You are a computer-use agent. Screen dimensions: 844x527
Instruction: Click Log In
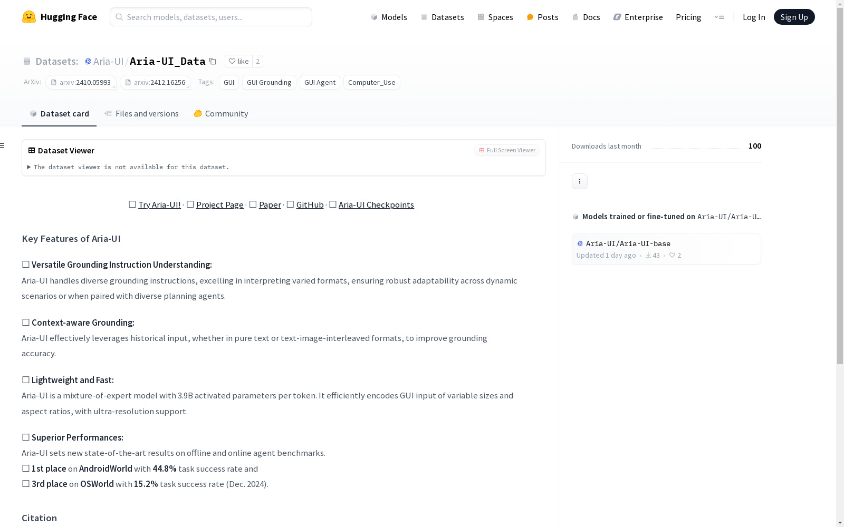coord(754,17)
